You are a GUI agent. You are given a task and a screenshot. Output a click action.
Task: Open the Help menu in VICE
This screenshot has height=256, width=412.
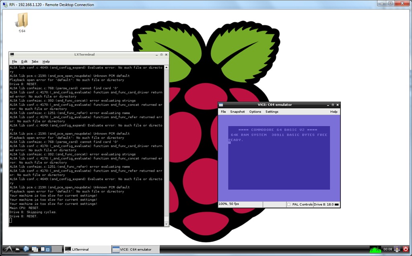point(334,112)
